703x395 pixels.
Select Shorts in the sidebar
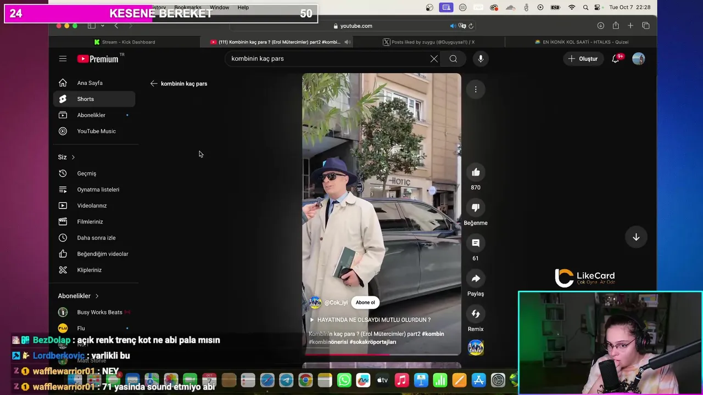coord(94,99)
